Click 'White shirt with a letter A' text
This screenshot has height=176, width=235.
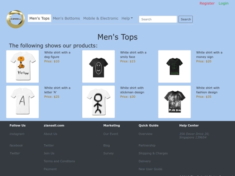coord(57,90)
